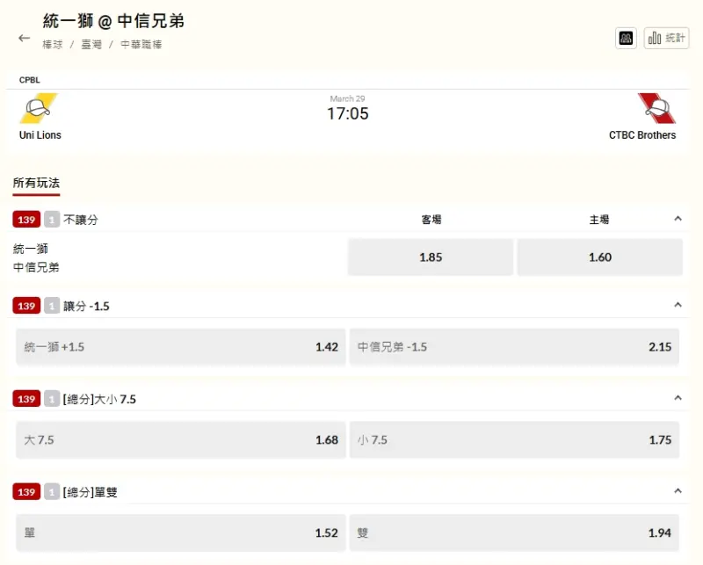Collapse the [總分]大小 7.5 section

point(678,398)
